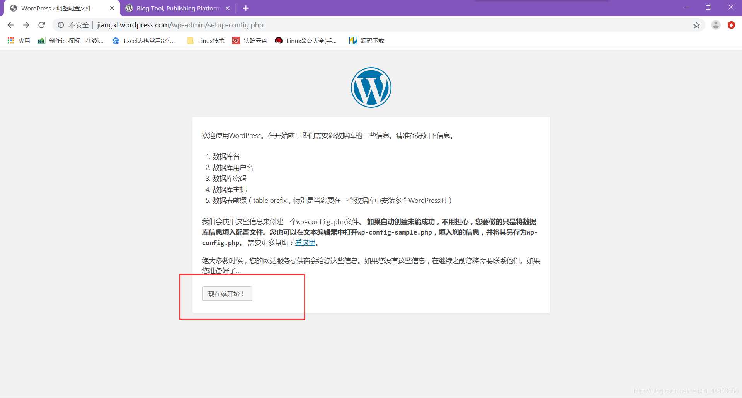This screenshot has width=742, height=398.
Task: Switch to the Blog Tool, Publishing Platform tab
Action: pyautogui.click(x=178, y=8)
